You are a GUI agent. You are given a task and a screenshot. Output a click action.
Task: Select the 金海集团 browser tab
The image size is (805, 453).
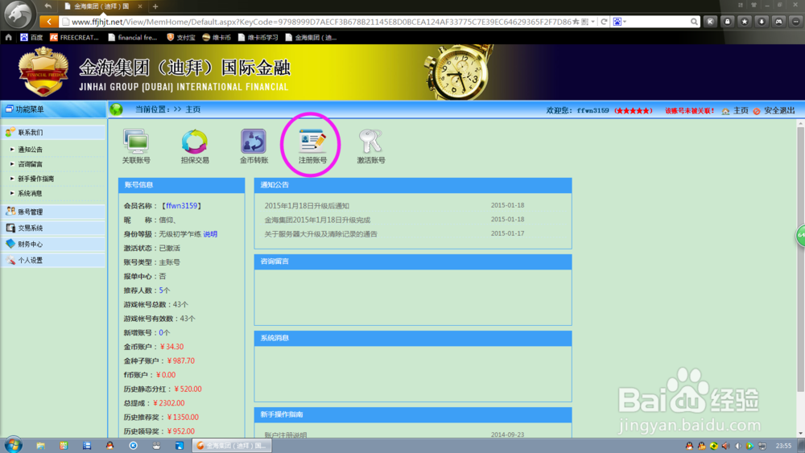point(101,6)
